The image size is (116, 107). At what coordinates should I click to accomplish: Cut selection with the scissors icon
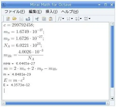click(37, 19)
